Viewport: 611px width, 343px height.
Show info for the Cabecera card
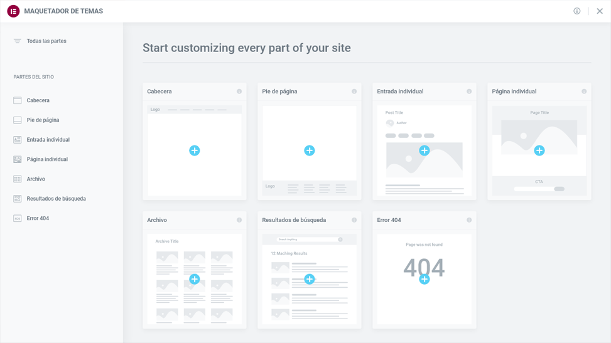tap(239, 92)
